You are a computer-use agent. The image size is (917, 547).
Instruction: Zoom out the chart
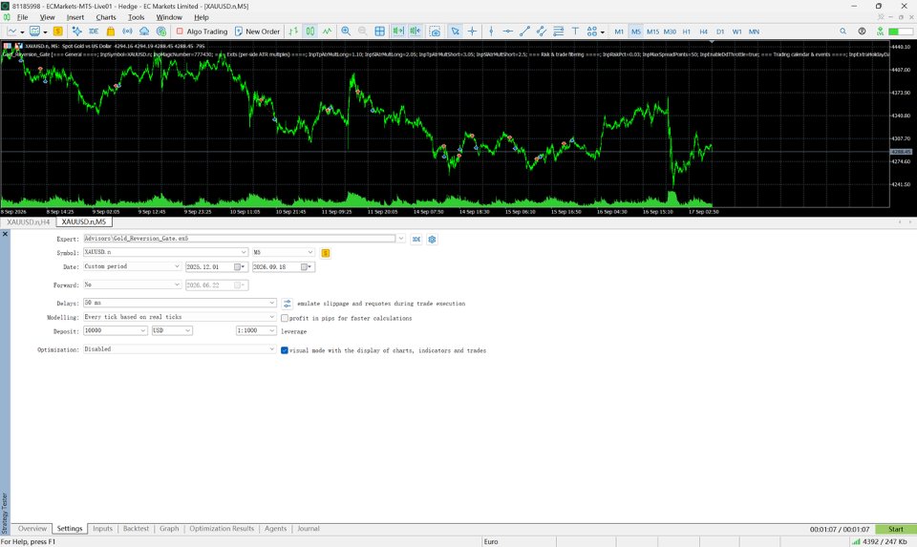click(x=363, y=32)
